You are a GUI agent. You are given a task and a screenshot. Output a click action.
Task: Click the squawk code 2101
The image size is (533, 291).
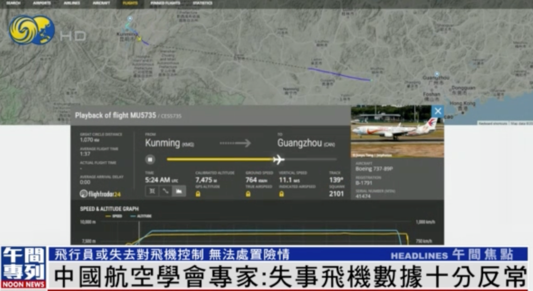[336, 194]
